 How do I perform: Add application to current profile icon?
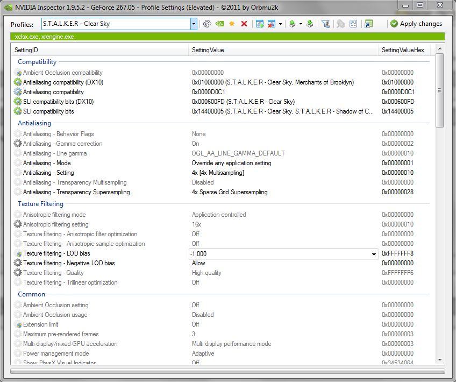tap(260, 24)
